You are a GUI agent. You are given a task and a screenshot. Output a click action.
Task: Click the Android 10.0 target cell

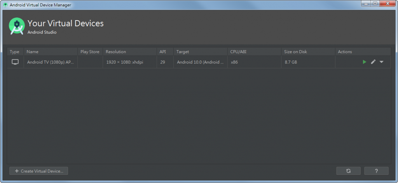(201, 62)
